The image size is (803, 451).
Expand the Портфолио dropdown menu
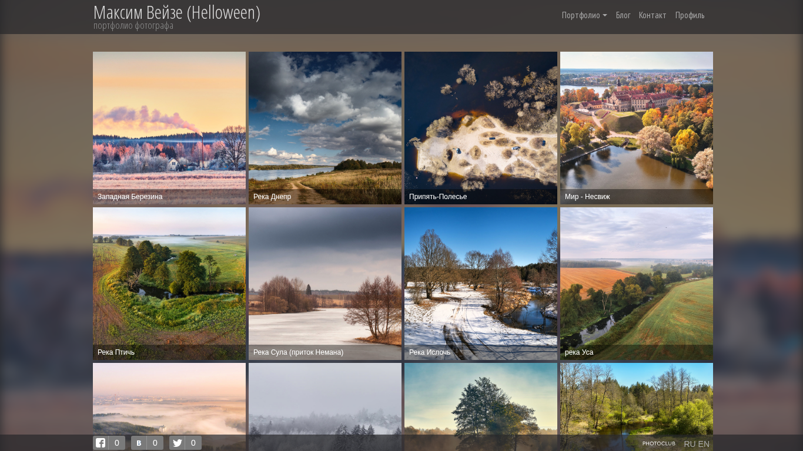(584, 15)
